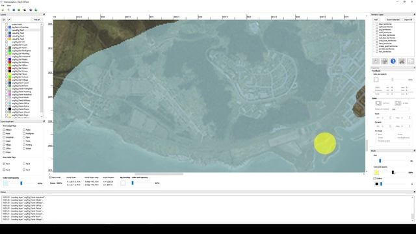Click the layer opacity slider handle

pyautogui.click(x=21, y=183)
